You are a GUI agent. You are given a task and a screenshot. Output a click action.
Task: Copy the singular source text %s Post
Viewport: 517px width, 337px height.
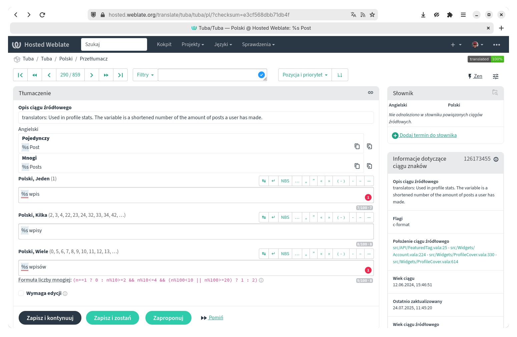pos(357,146)
